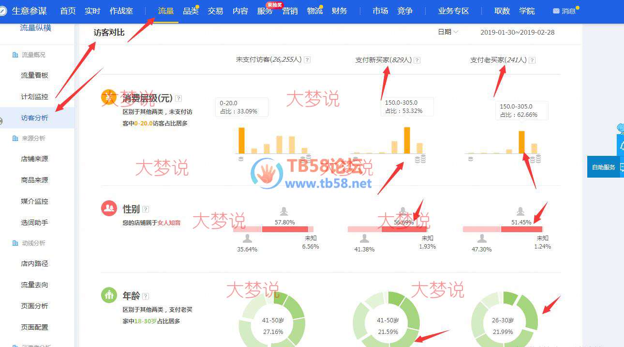
Task: Click the 动线分析 section icon in sidebar
Action: pos(15,243)
